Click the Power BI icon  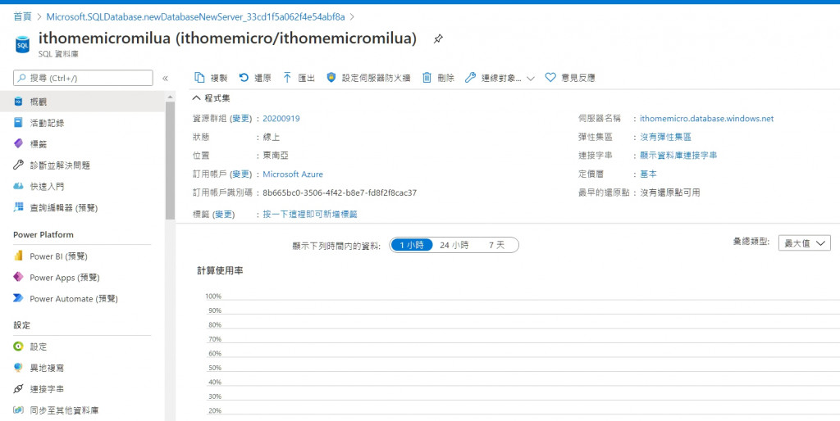tap(18, 256)
